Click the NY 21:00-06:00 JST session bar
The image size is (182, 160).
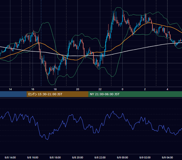tap(135, 94)
